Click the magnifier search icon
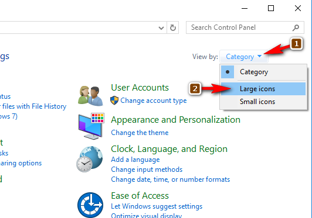Screen dimensions: 312x218 tap(296, 27)
